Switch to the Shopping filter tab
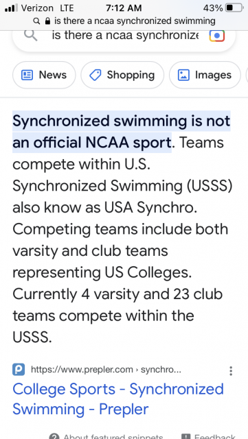 (122, 75)
